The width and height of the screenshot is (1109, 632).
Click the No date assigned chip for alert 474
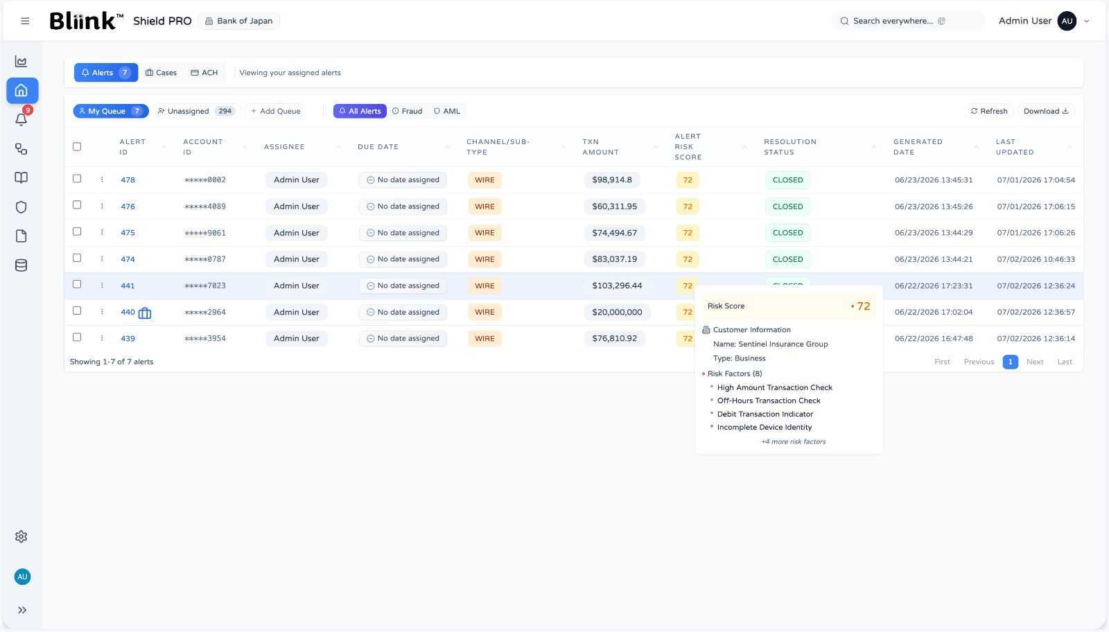(403, 259)
